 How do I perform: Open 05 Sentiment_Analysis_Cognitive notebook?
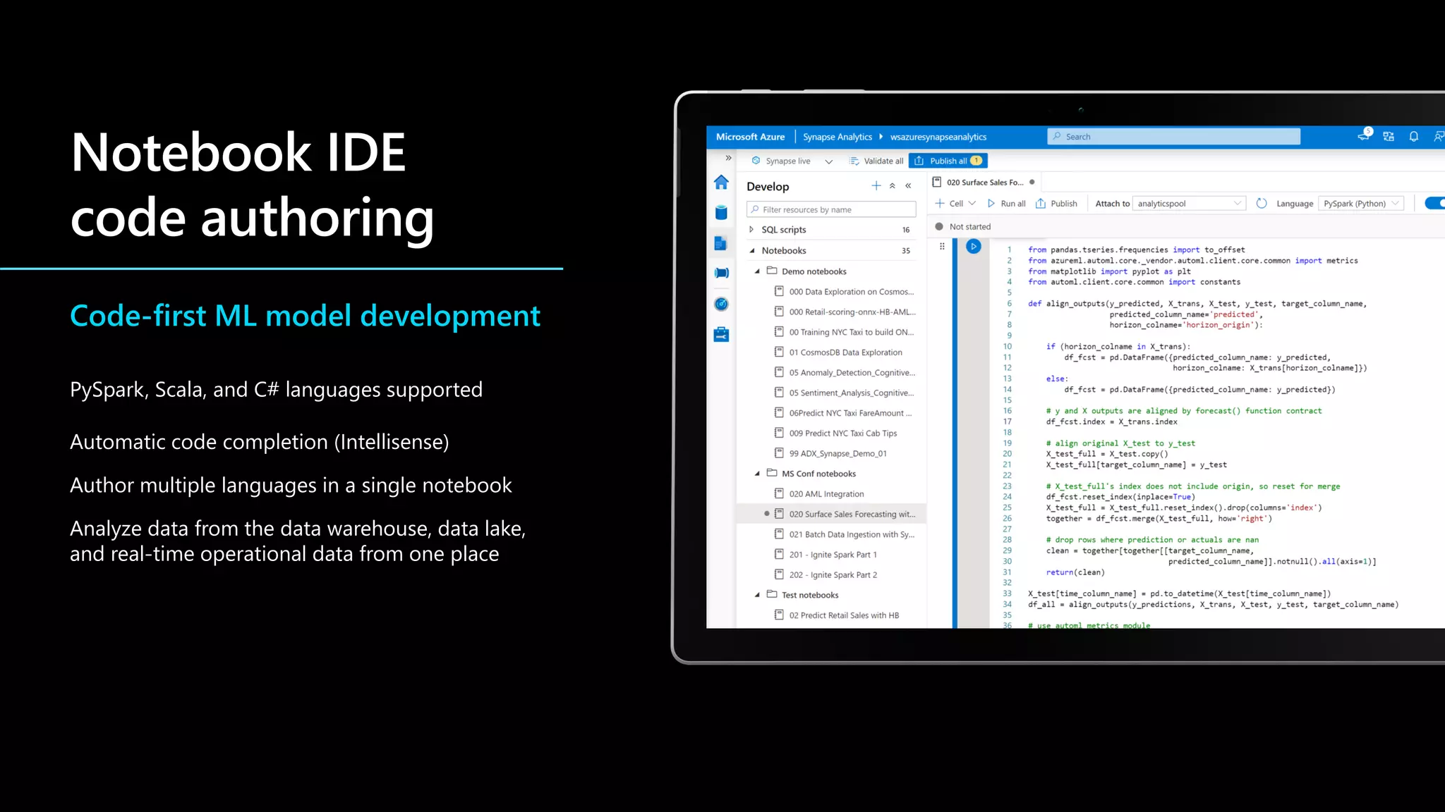point(844,393)
